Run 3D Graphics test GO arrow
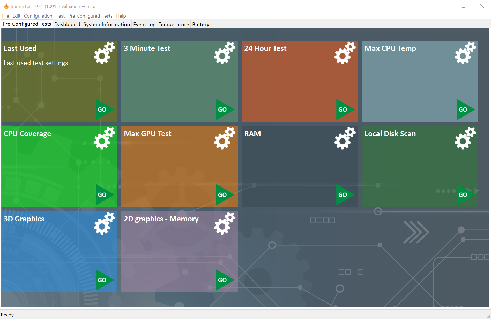This screenshot has width=491, height=319. tap(105, 280)
